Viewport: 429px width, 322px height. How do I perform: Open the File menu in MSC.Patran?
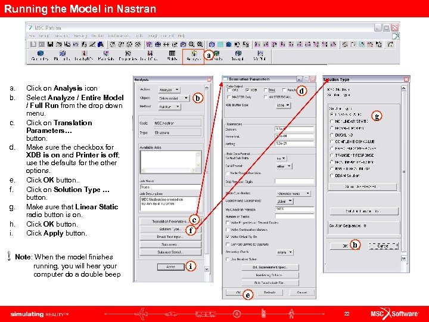tap(32, 36)
